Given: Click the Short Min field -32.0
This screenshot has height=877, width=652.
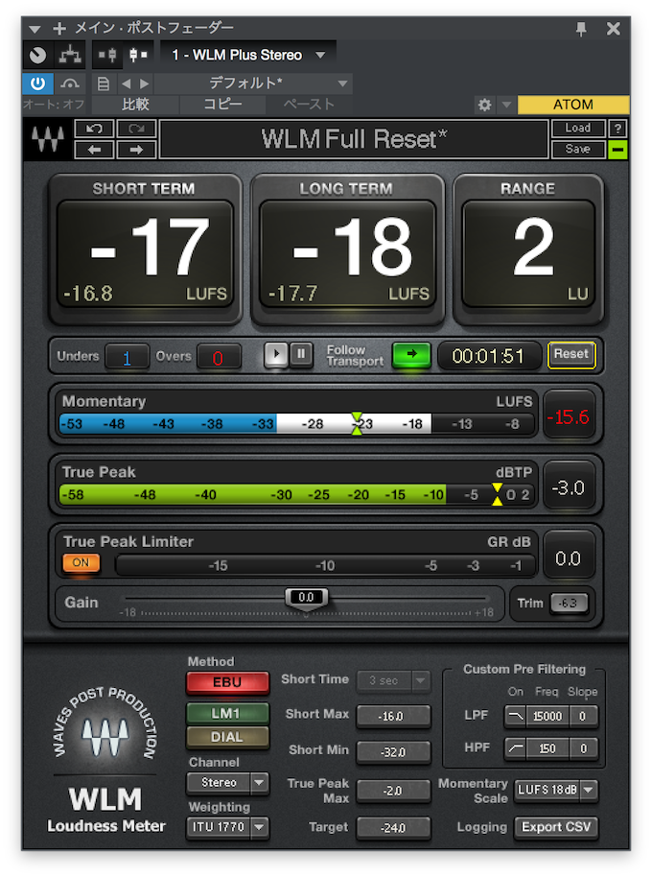Looking at the screenshot, I should tap(393, 752).
